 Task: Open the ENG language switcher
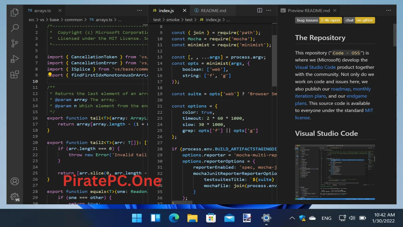point(326,218)
